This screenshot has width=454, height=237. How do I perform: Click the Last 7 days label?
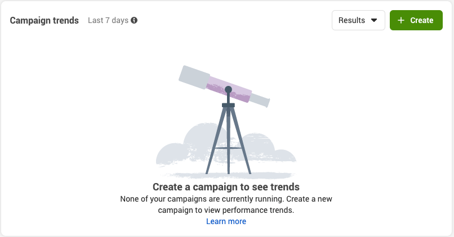point(108,20)
